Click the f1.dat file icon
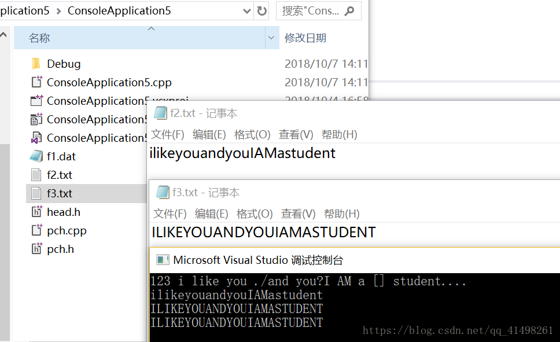Viewport: 560px width, 342px height. [36, 156]
